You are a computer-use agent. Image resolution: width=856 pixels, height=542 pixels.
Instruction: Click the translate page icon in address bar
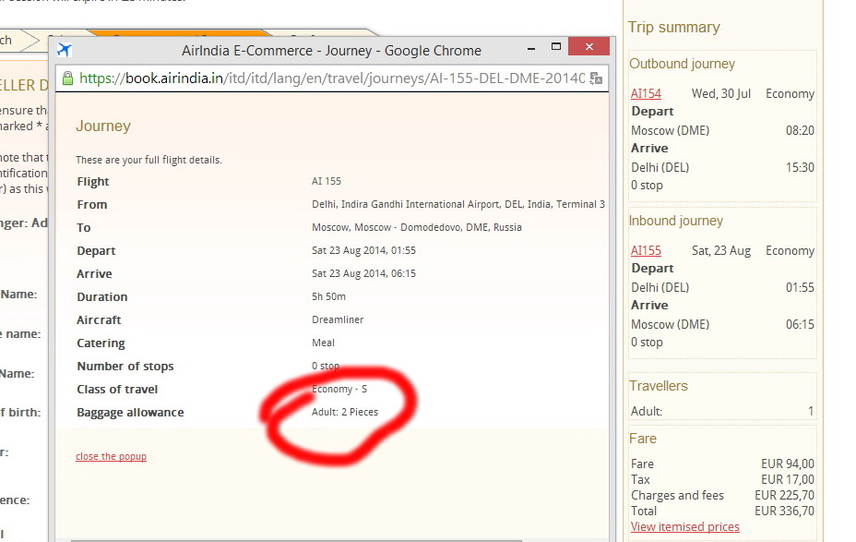[596, 78]
